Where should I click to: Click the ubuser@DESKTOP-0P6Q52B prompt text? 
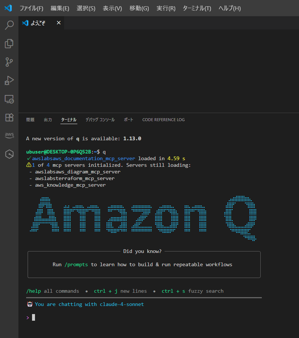coord(59,152)
